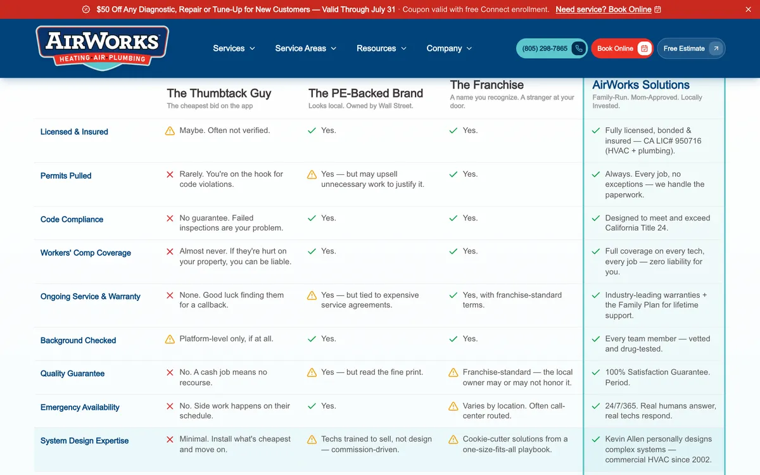Click the warning icon beside Platform-level only
Image resolution: width=760 pixels, height=475 pixels.
tap(170, 339)
